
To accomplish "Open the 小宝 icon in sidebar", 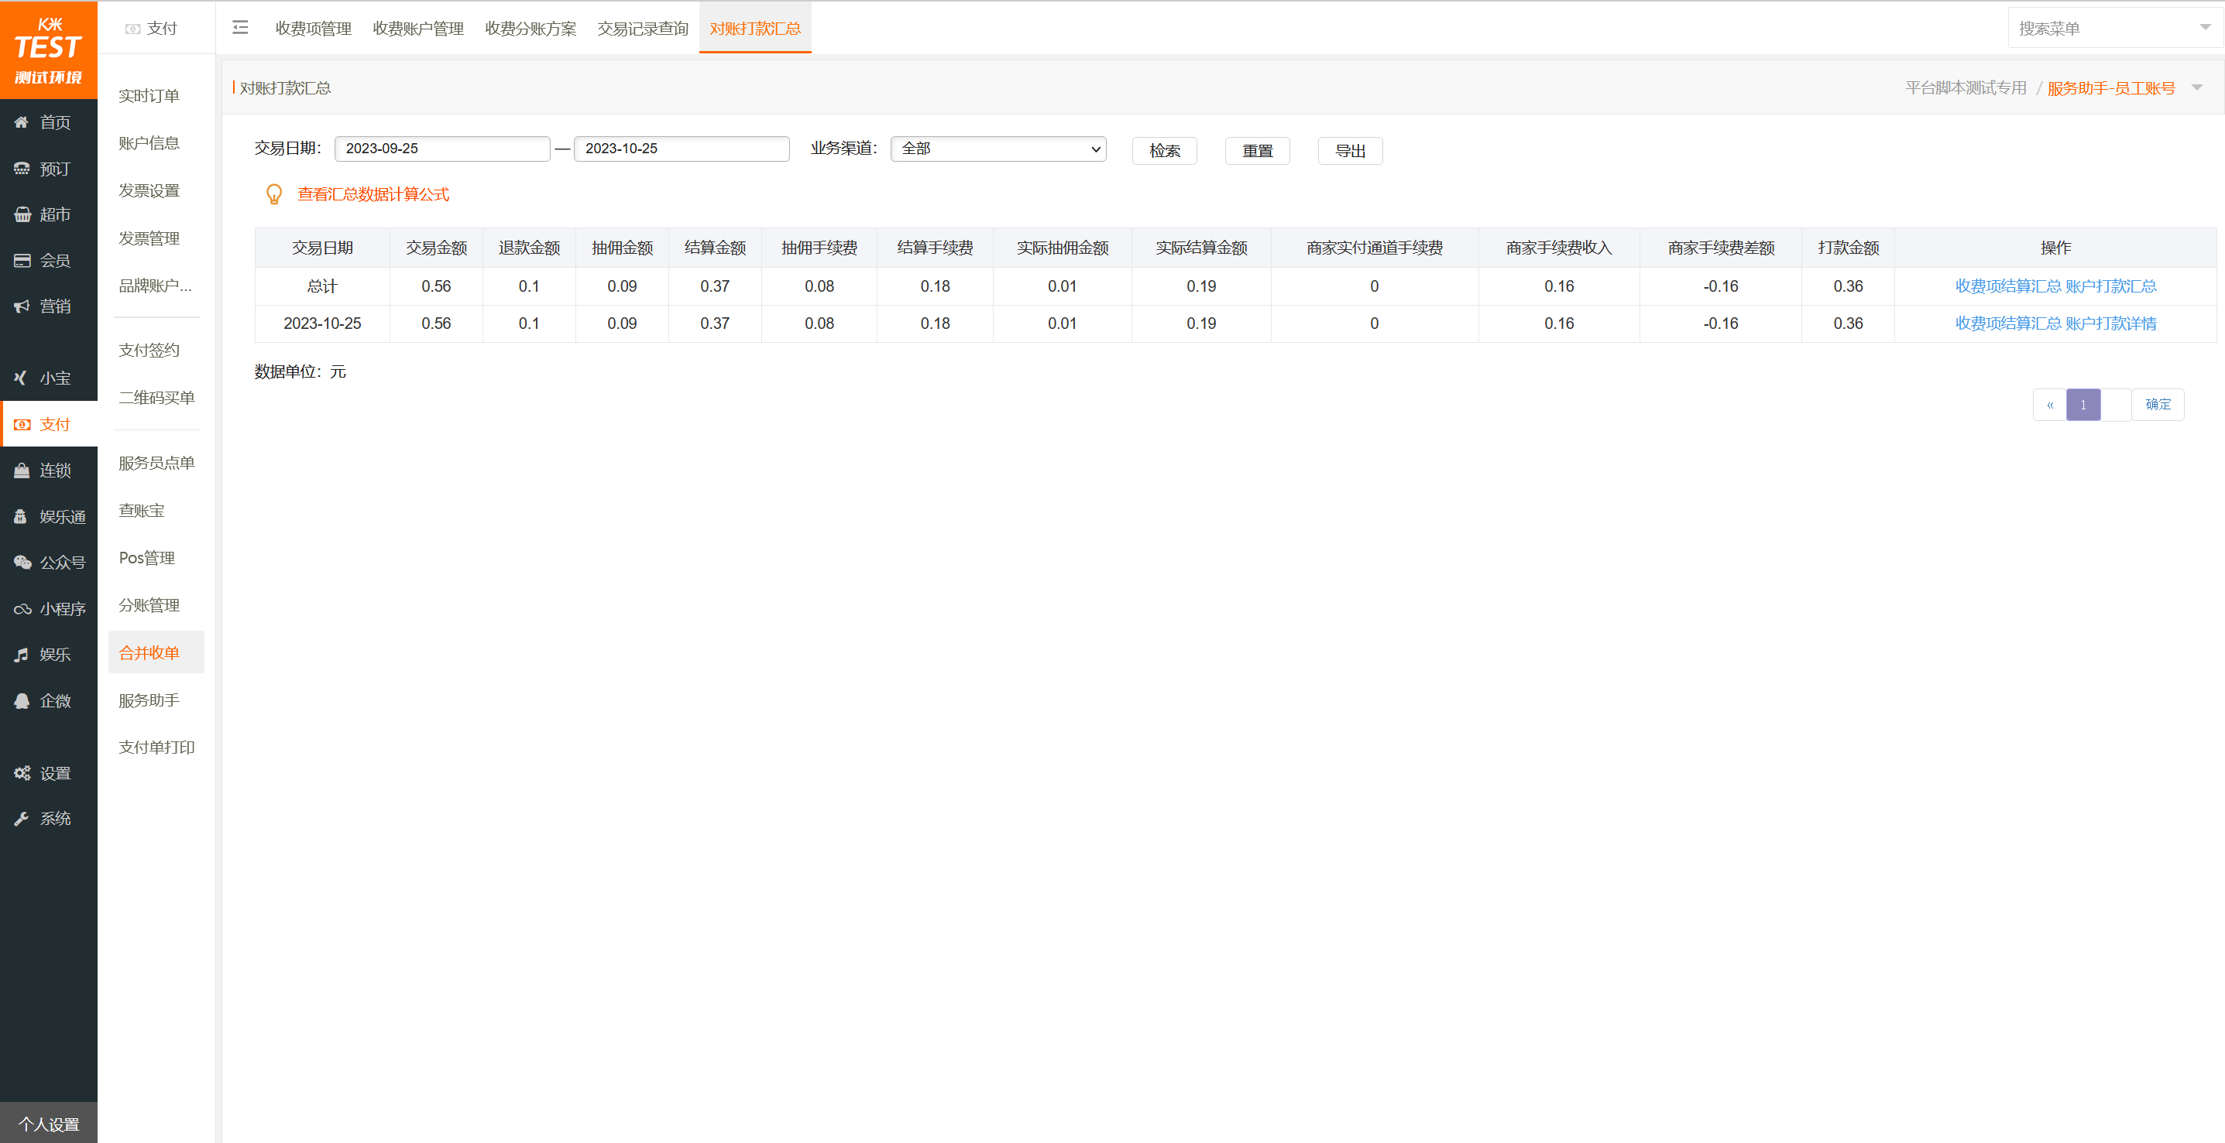I will (22, 378).
